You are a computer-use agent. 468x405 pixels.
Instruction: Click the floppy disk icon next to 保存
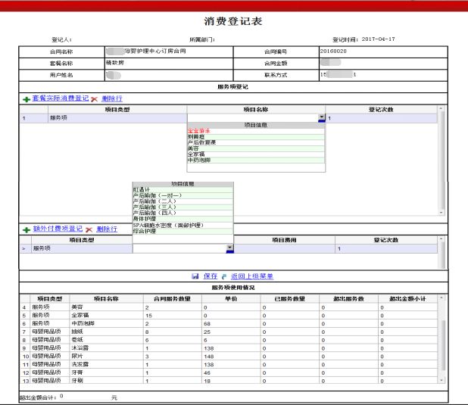click(x=195, y=276)
